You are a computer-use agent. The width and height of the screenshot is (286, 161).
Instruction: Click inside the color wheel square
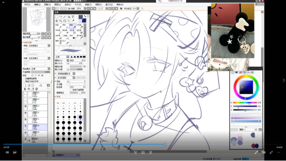(246, 87)
